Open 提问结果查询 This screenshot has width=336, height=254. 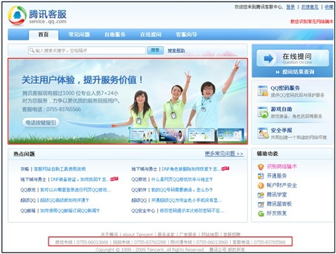tap(295, 72)
